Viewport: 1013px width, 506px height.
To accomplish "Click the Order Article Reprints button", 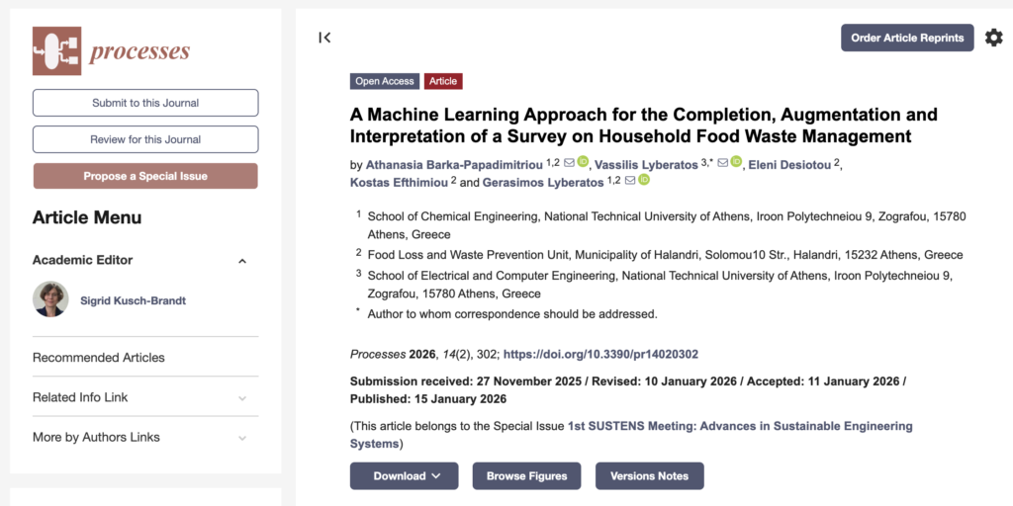I will tap(907, 38).
